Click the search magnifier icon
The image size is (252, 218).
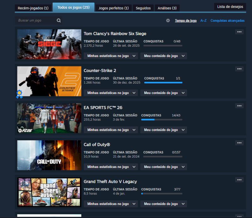coord(59,20)
